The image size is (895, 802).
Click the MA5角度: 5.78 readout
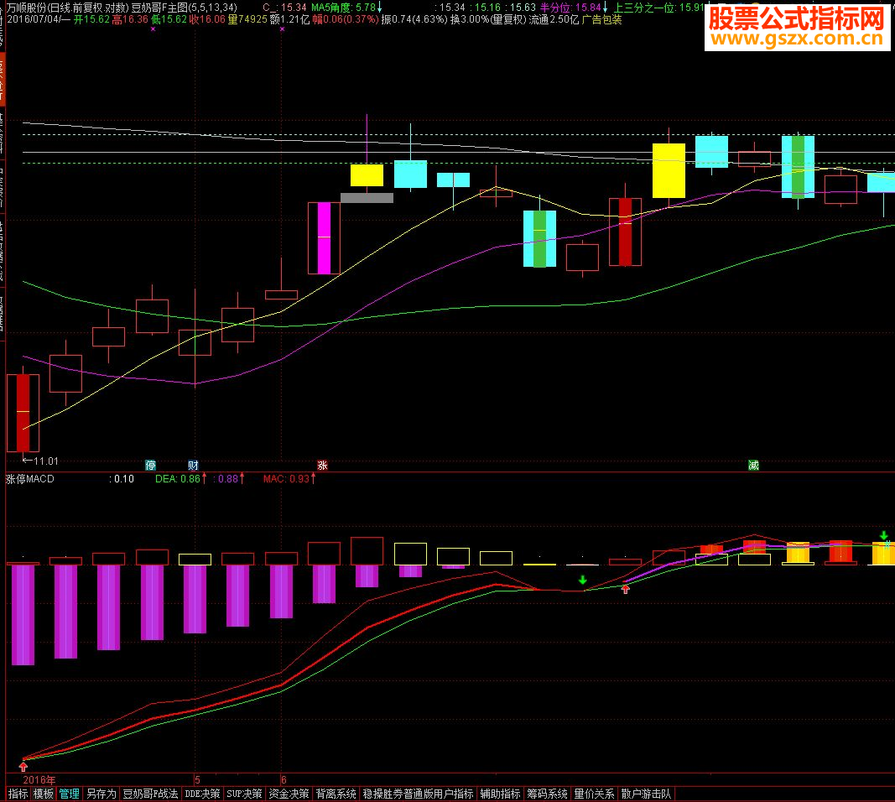click(343, 8)
